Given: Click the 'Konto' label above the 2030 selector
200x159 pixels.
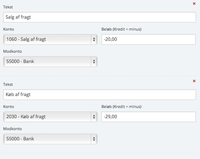Looking at the screenshot, I should point(8,107).
